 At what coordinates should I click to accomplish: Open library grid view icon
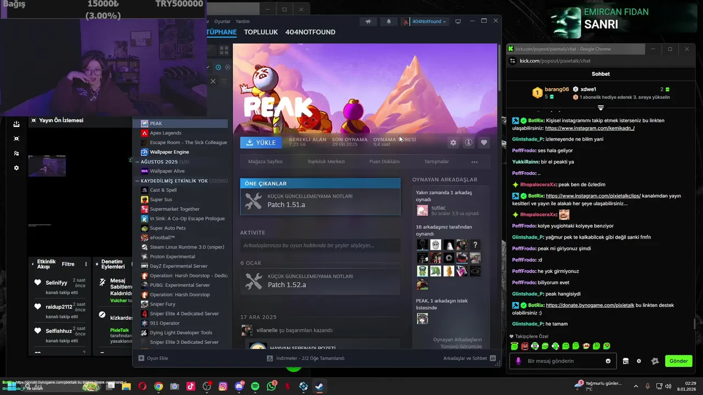[x=224, y=50]
